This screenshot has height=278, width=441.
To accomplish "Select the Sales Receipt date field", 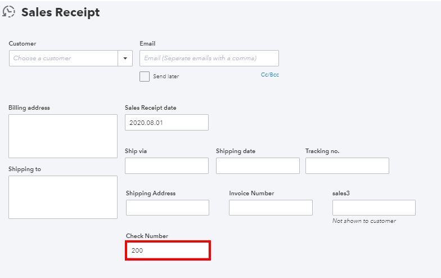I will coord(166,123).
